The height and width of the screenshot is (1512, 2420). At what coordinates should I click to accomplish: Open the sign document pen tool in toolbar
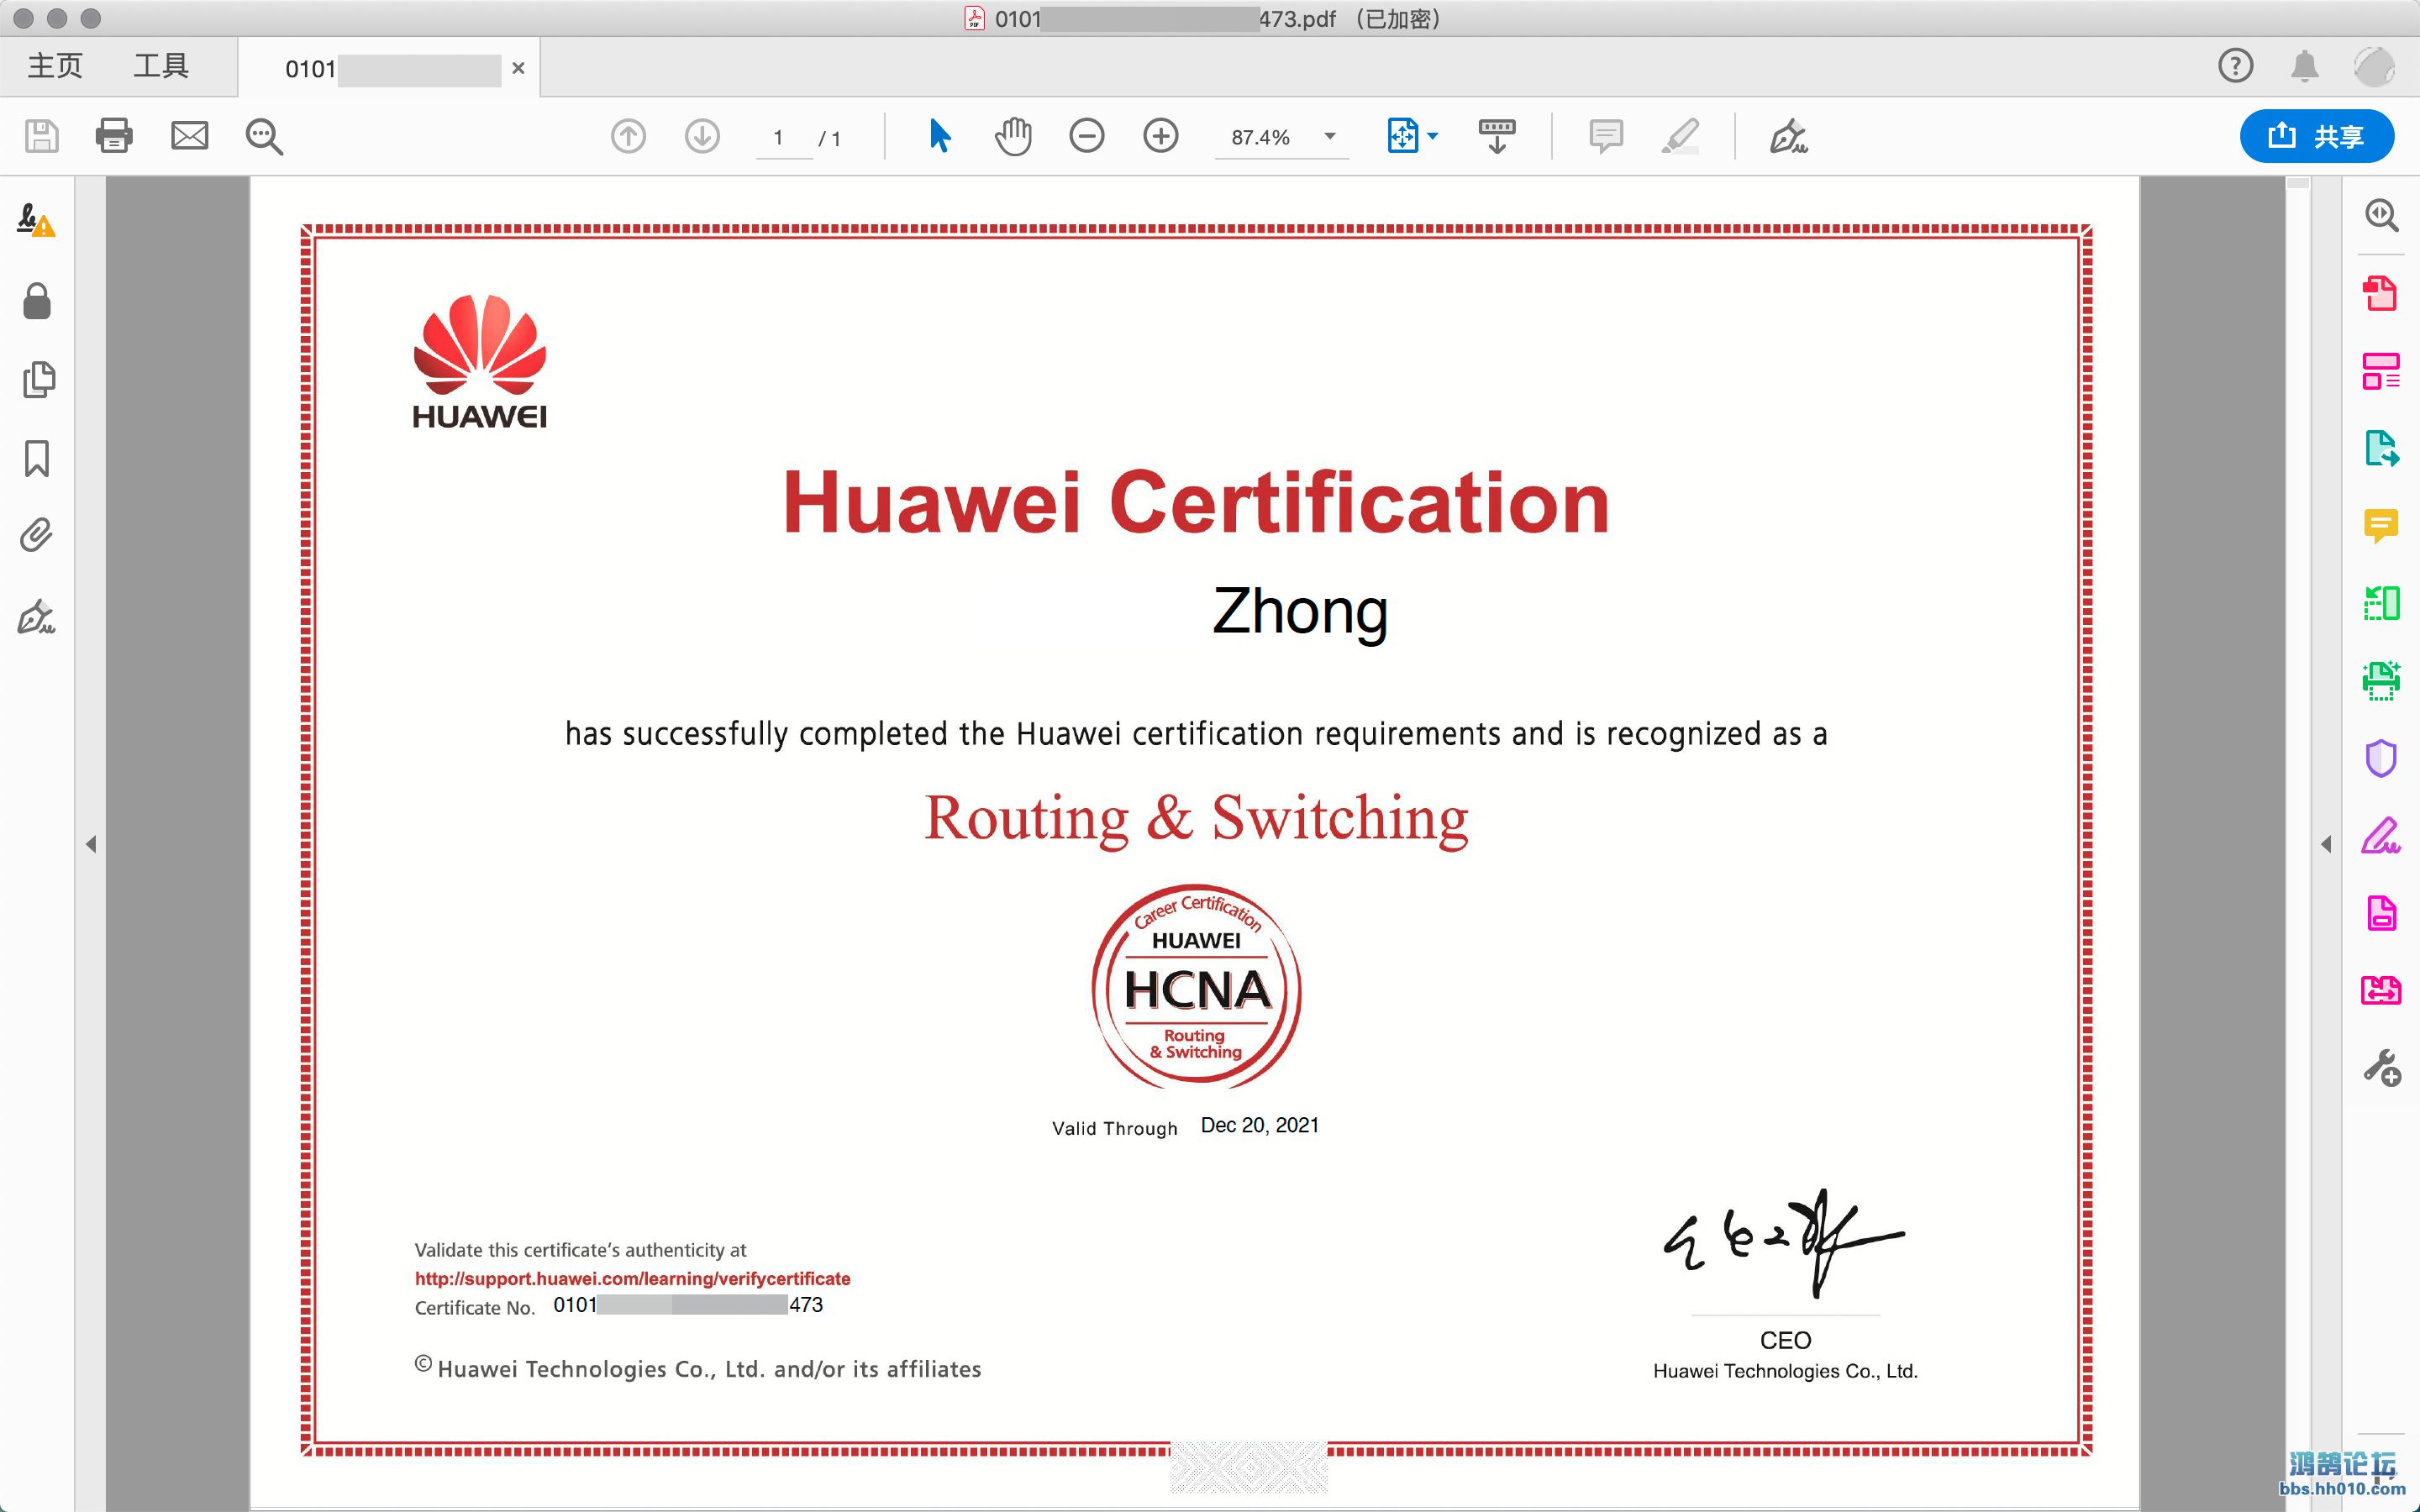[x=1789, y=136]
